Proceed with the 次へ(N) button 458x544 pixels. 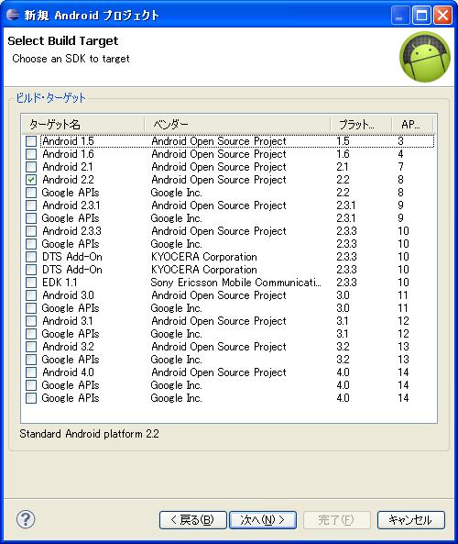[263, 520]
